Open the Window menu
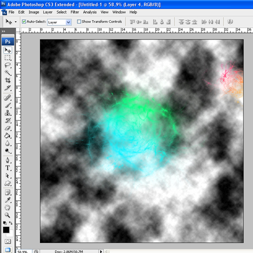 [119, 12]
